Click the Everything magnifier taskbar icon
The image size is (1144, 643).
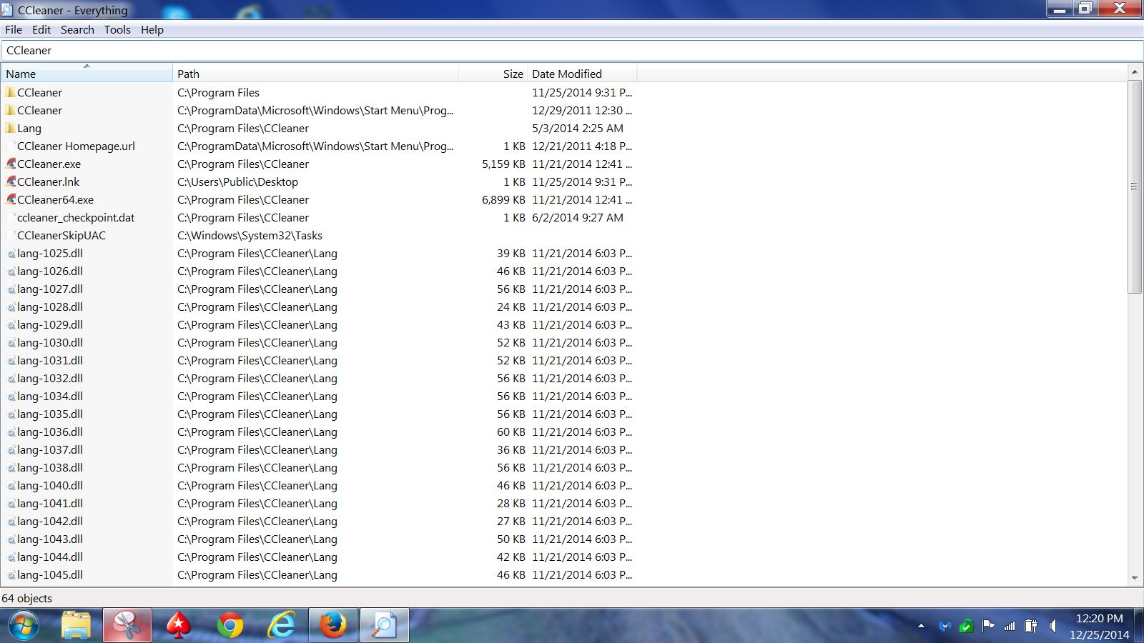[x=385, y=626]
